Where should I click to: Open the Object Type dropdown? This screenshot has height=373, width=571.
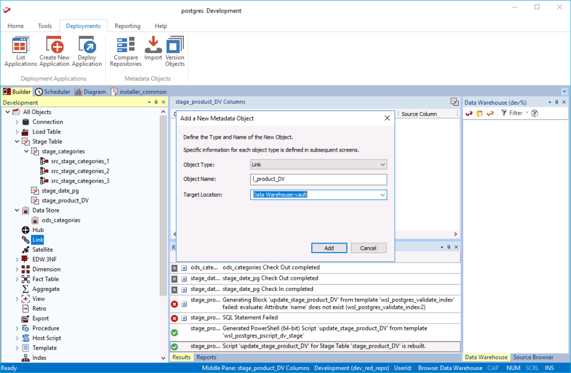point(382,165)
